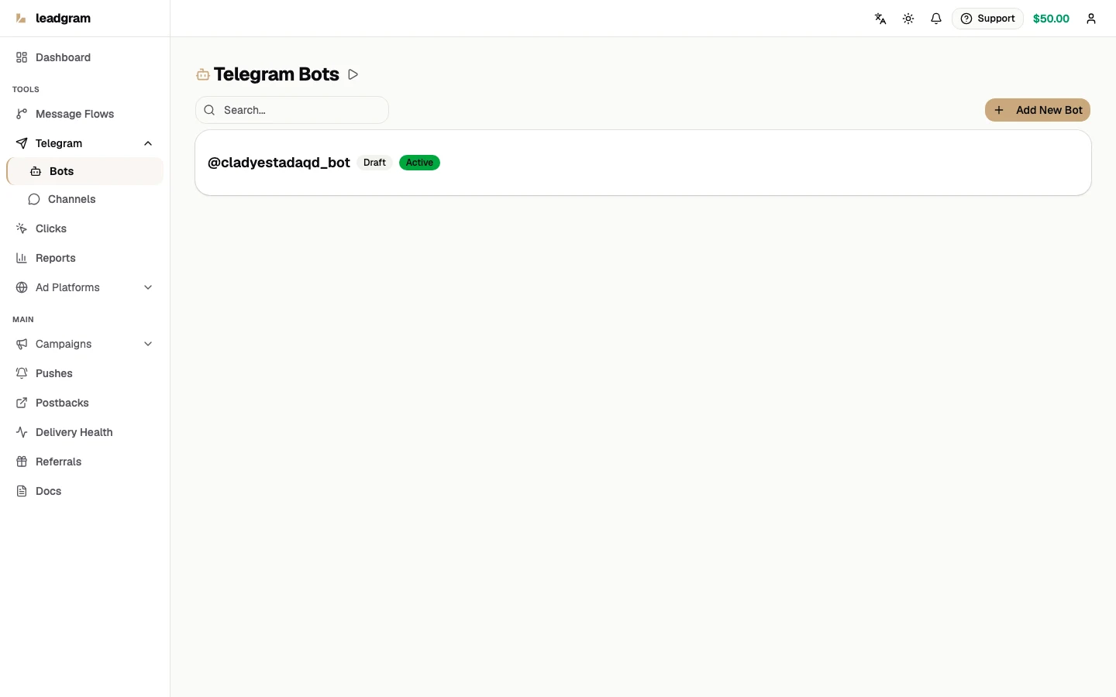Image resolution: width=1116 pixels, height=697 pixels.
Task: Click the Telegram paper plane icon
Action: click(x=22, y=143)
